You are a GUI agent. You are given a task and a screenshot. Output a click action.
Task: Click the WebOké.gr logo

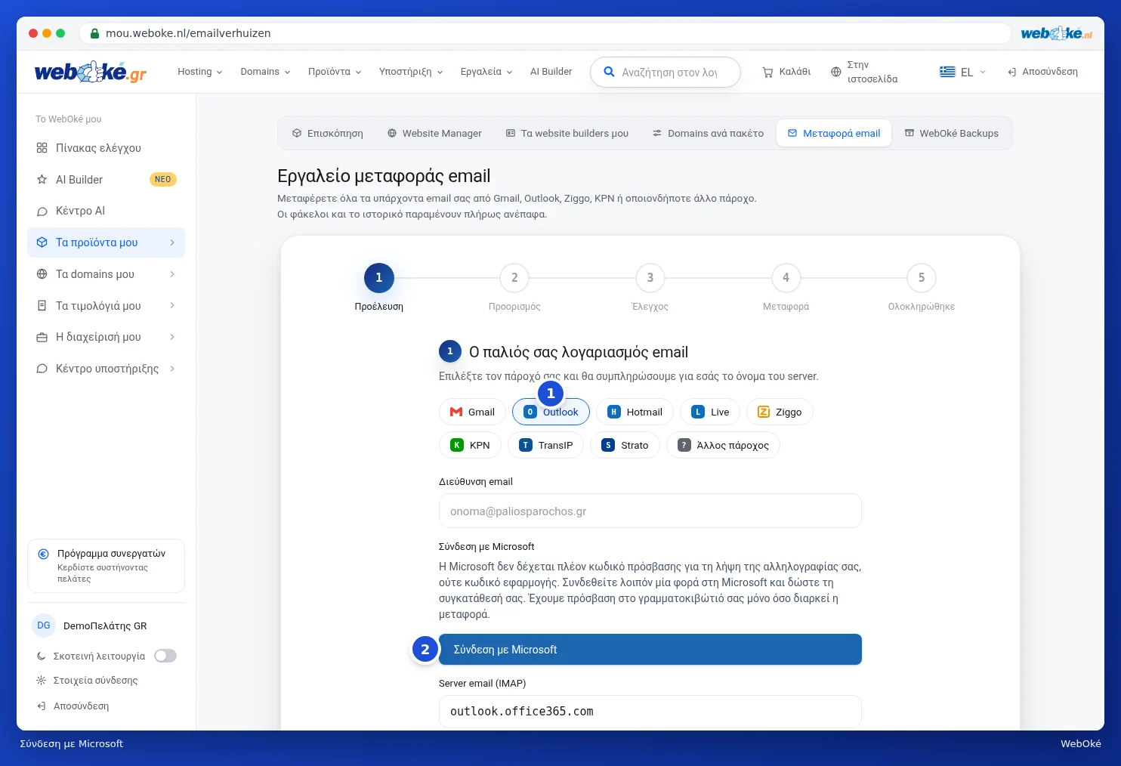click(91, 72)
